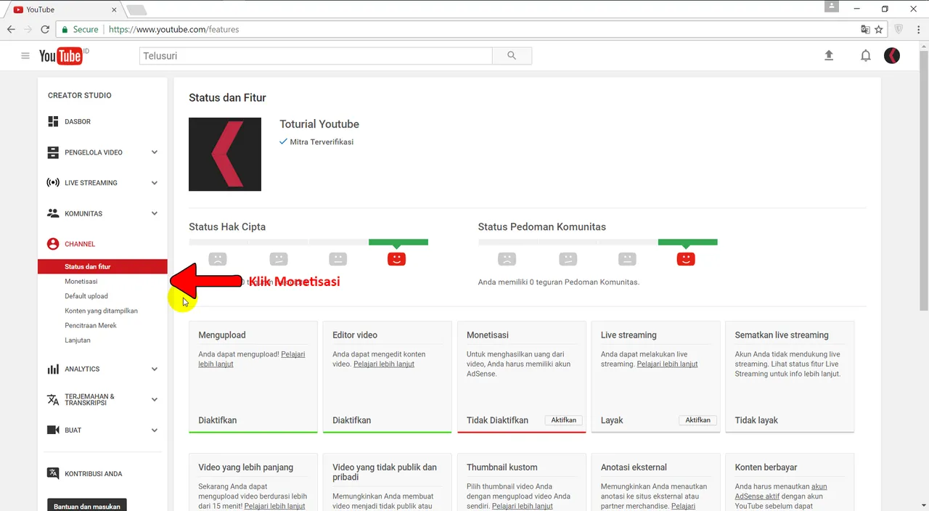Open Pelajari lebih lanjut in Editor video card
Screen dimensions: 929x511
pyautogui.click(x=384, y=364)
